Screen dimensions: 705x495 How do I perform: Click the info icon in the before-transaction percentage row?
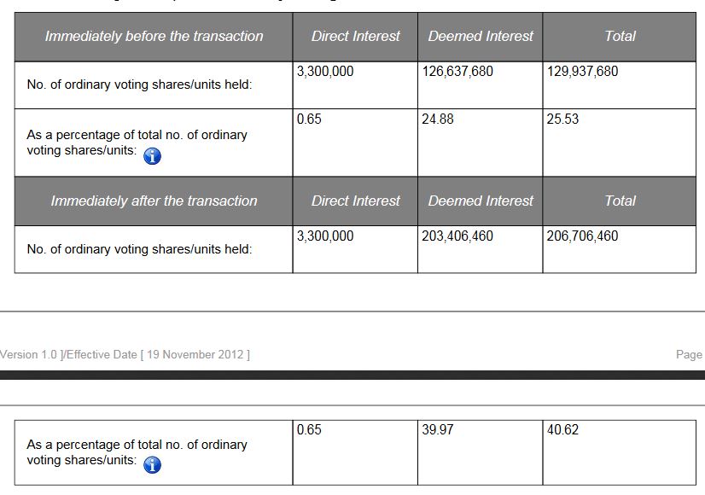[x=153, y=156]
